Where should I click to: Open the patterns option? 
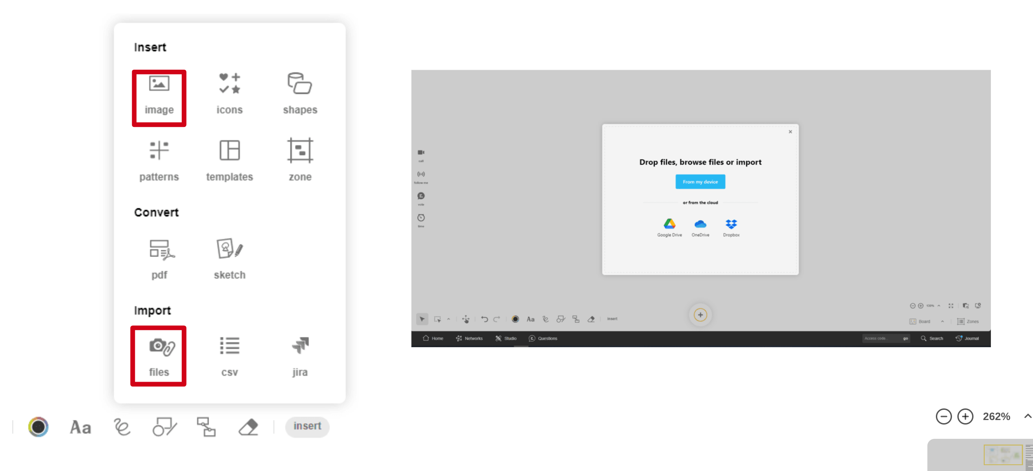(x=159, y=161)
